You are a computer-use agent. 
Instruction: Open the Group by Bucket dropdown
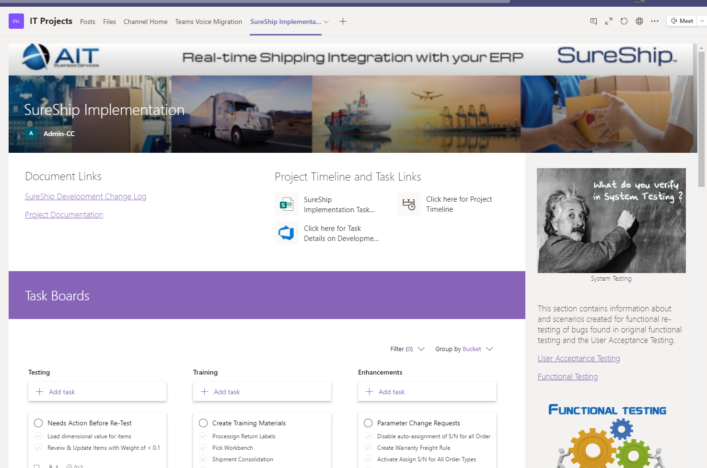[464, 349]
